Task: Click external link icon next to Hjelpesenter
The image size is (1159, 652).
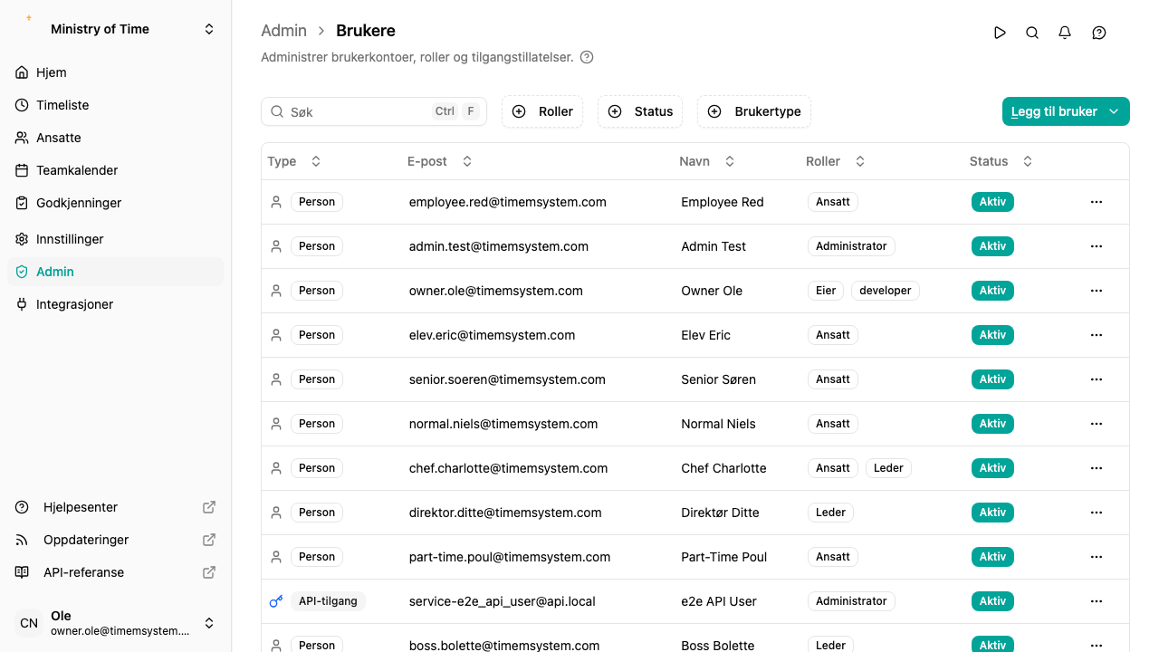Action: (x=209, y=507)
